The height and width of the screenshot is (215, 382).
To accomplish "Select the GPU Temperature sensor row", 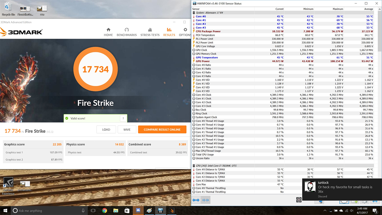I will pos(283,57).
